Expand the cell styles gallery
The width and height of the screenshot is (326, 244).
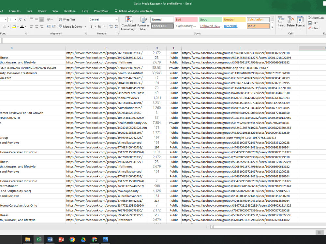pyautogui.click(x=272, y=27)
